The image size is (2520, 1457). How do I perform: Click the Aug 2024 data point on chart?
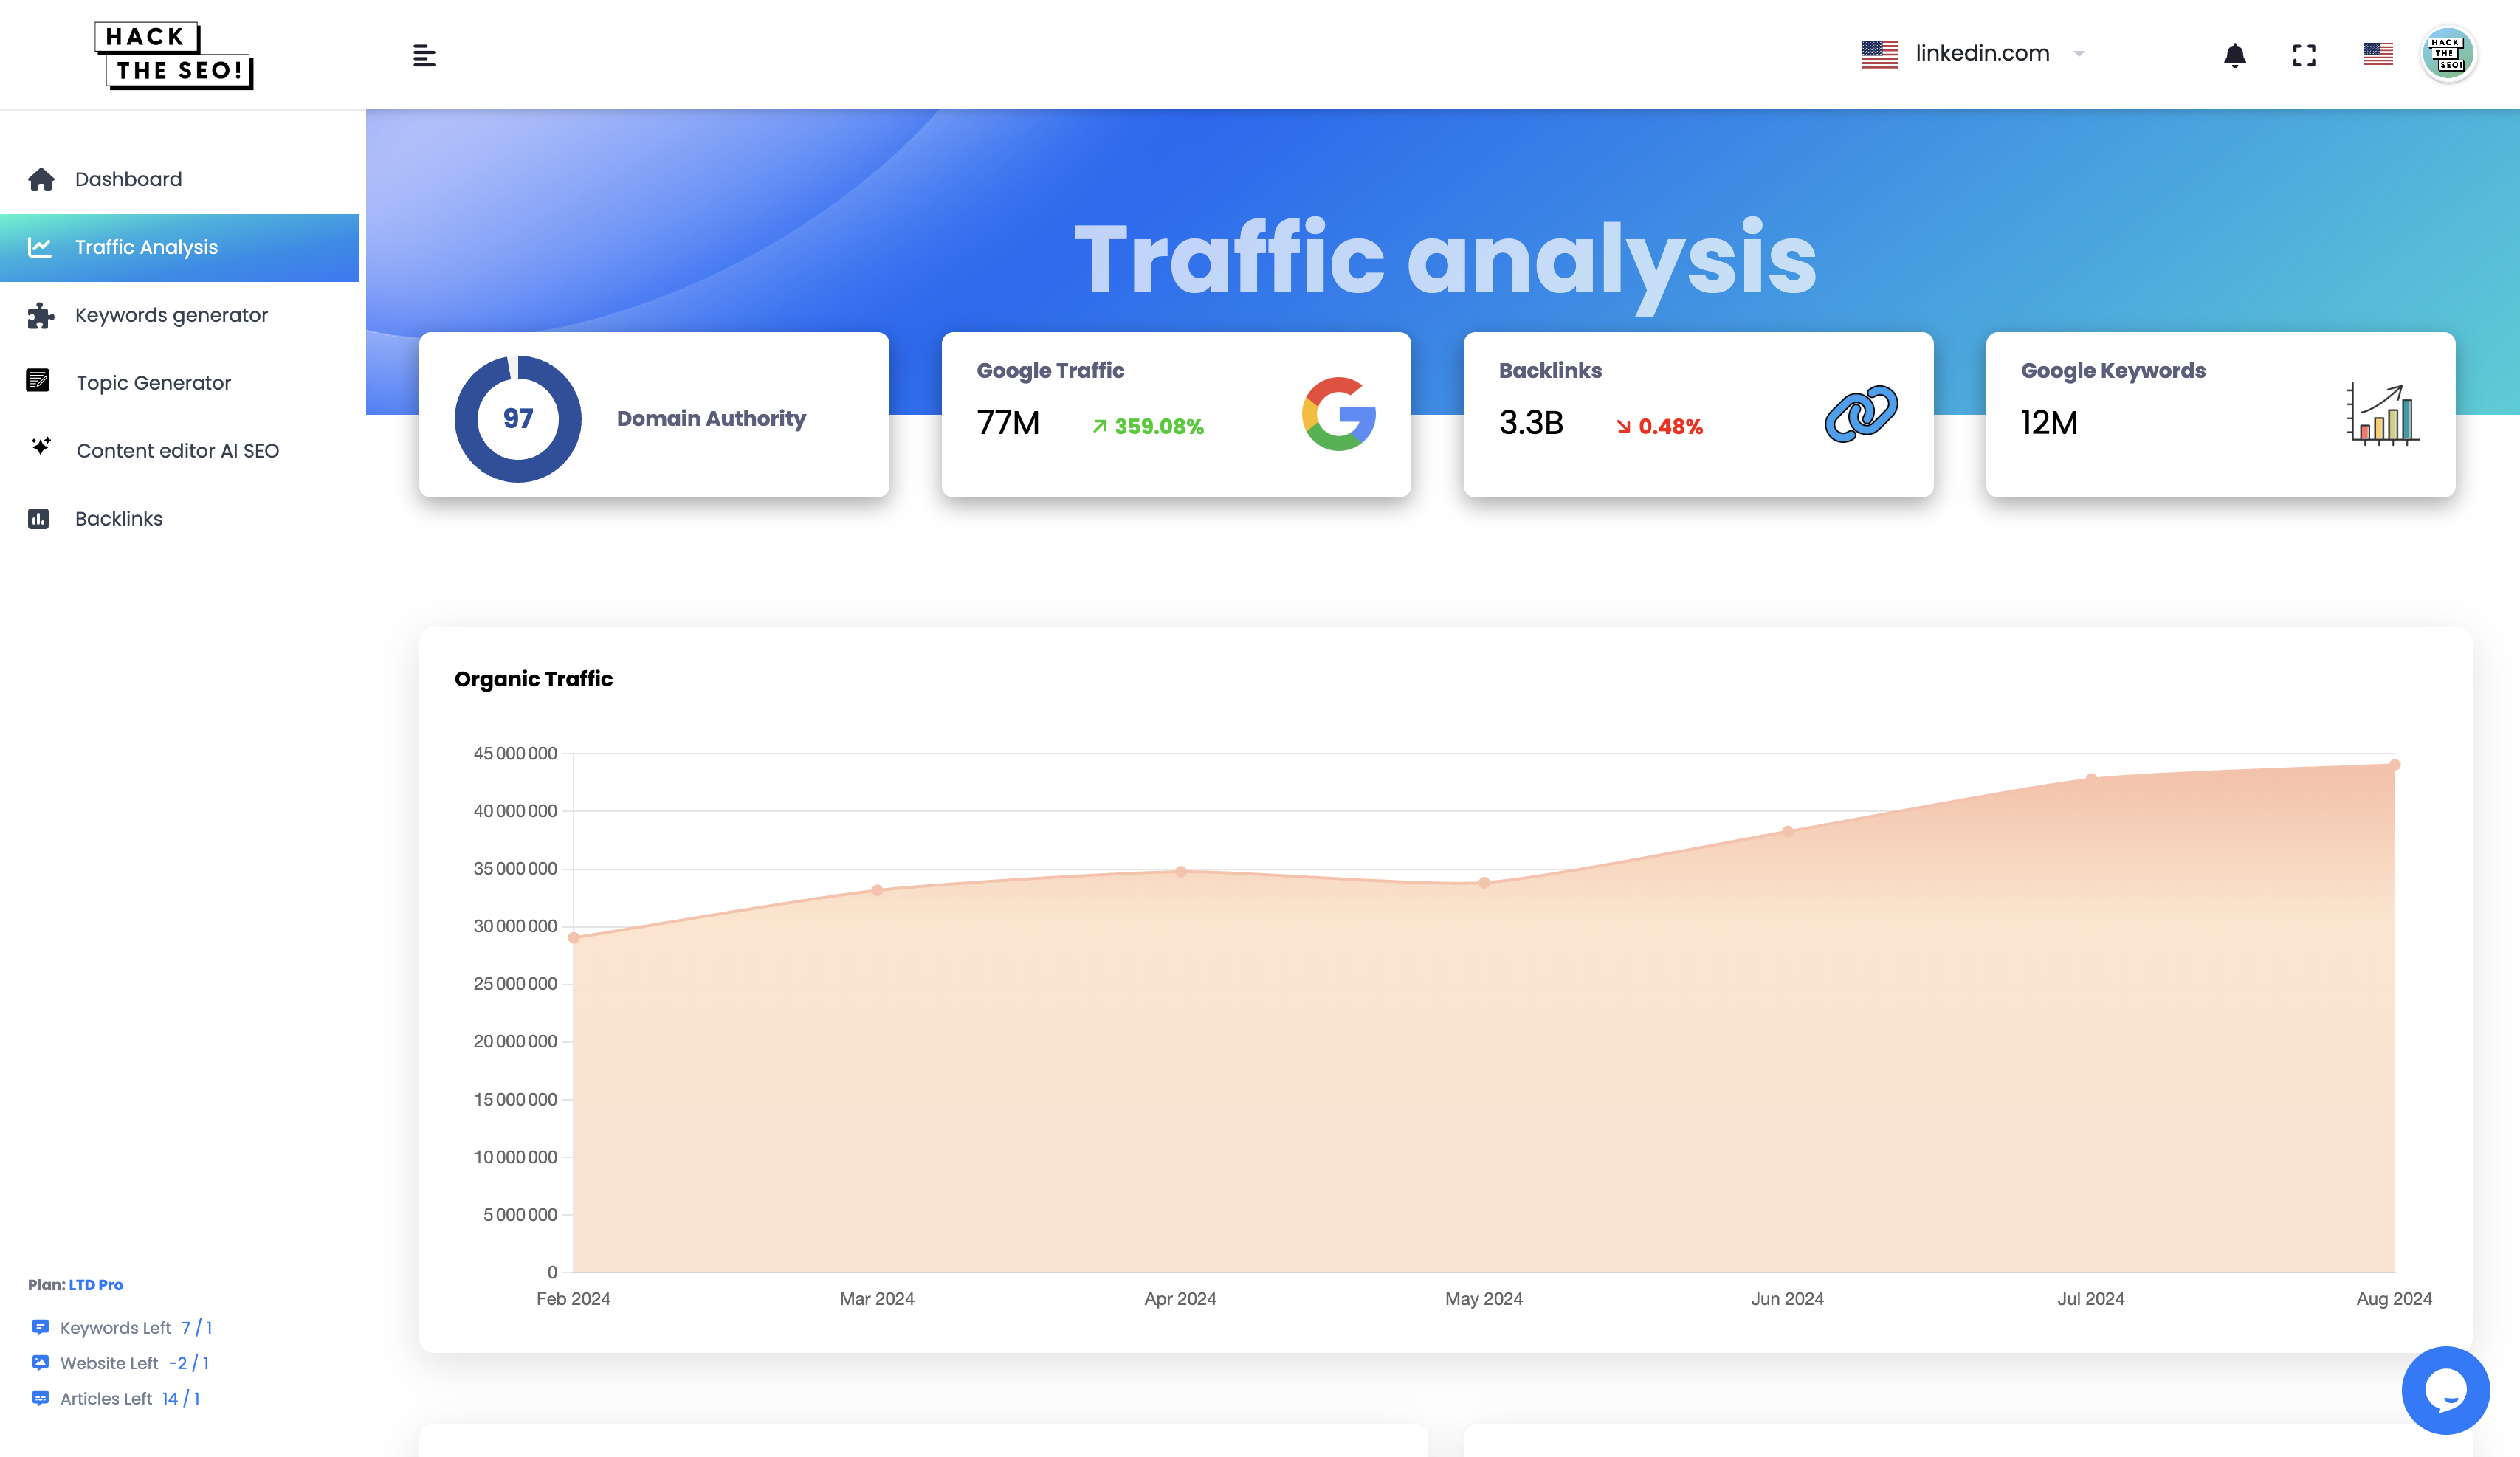point(2394,765)
